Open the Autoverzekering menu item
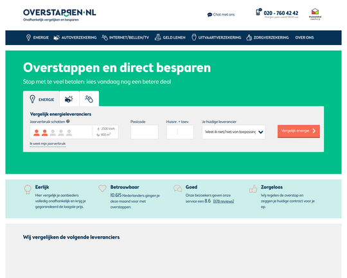347x278 pixels. [79, 37]
